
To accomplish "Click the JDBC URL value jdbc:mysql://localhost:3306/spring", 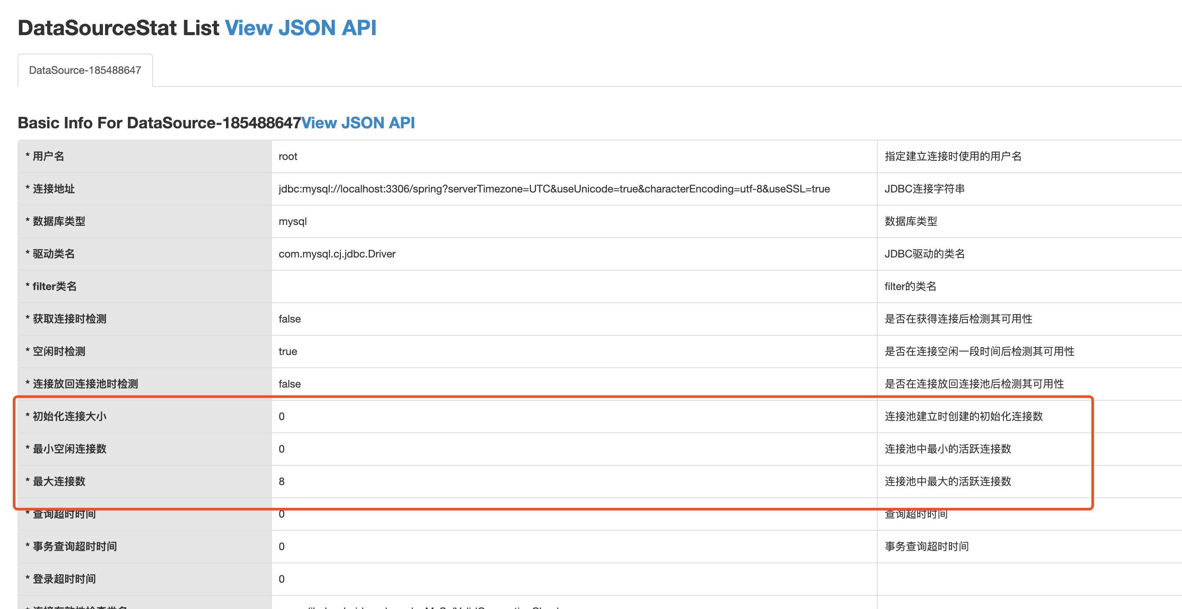I will tap(555, 189).
